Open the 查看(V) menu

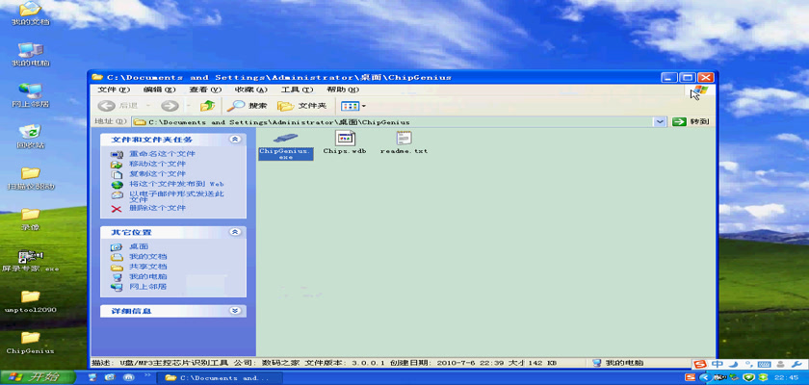pyautogui.click(x=205, y=90)
